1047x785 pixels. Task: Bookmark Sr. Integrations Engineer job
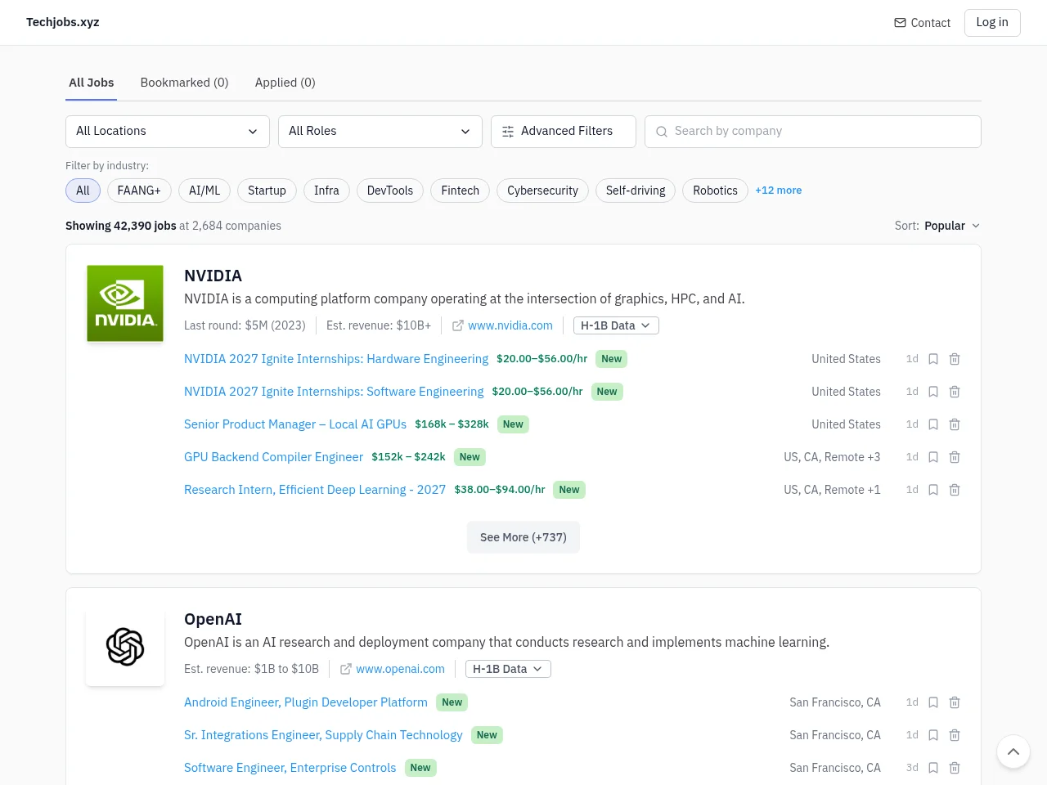coord(933,735)
